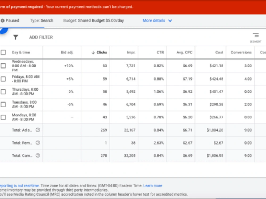Click the $421.18 cost cell
266x199 pixels.
coord(216,66)
